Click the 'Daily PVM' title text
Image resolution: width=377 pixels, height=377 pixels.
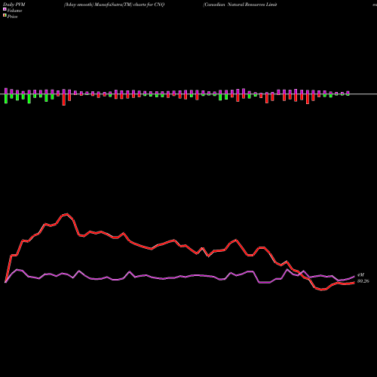click(x=14, y=5)
